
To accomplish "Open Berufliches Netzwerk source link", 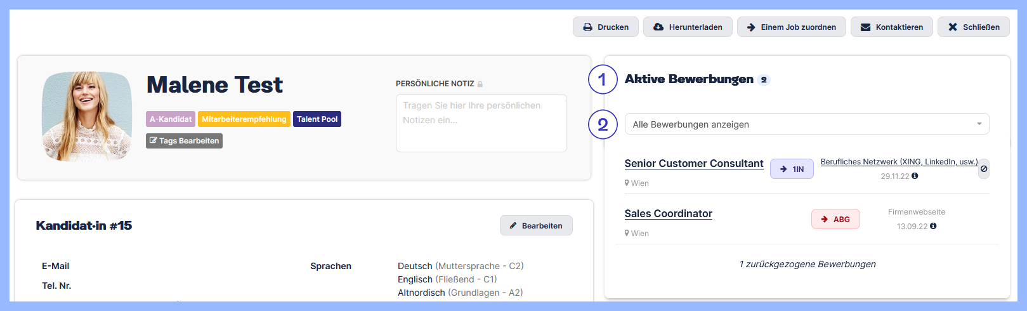I will click(898, 162).
